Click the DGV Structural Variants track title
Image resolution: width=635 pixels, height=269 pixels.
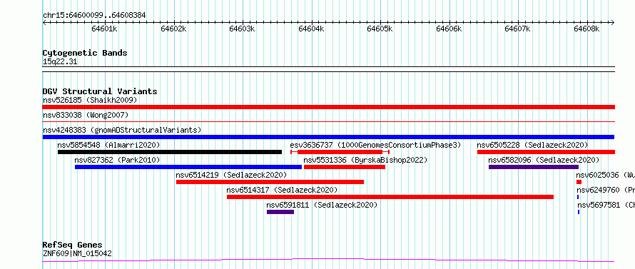tap(100, 91)
